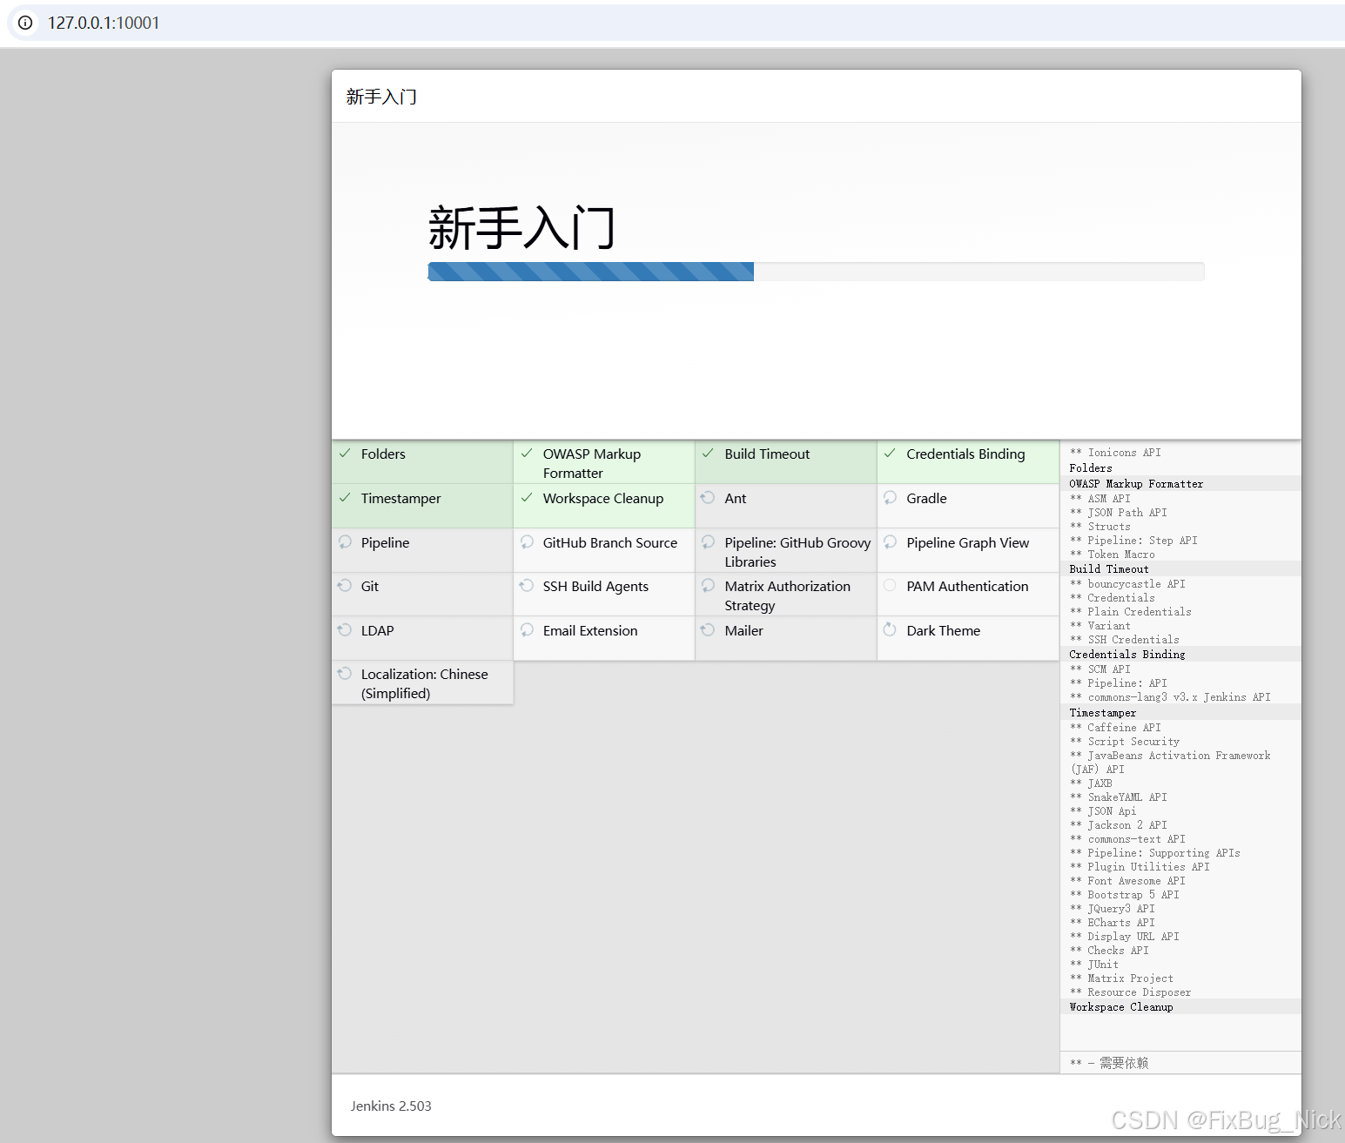Click the GitHub Branch Source plugin label
This screenshot has width=1345, height=1143.
tap(610, 542)
